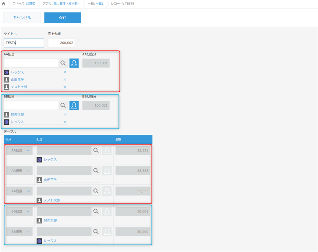Open 区分 dropdown in 開発太郎 table row
This screenshot has height=252, width=318.
click(19, 211)
